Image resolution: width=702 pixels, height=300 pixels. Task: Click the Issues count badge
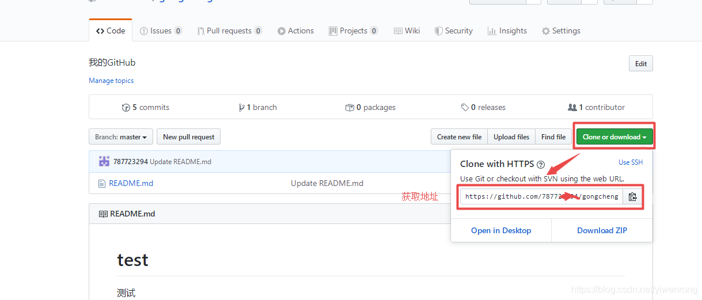pos(178,31)
